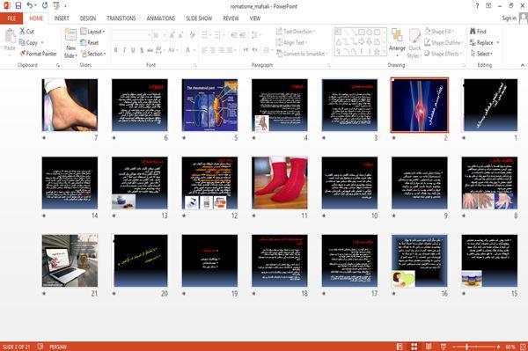This screenshot has width=528, height=351.
Task: Increase font size
Action: pyautogui.click(x=172, y=35)
